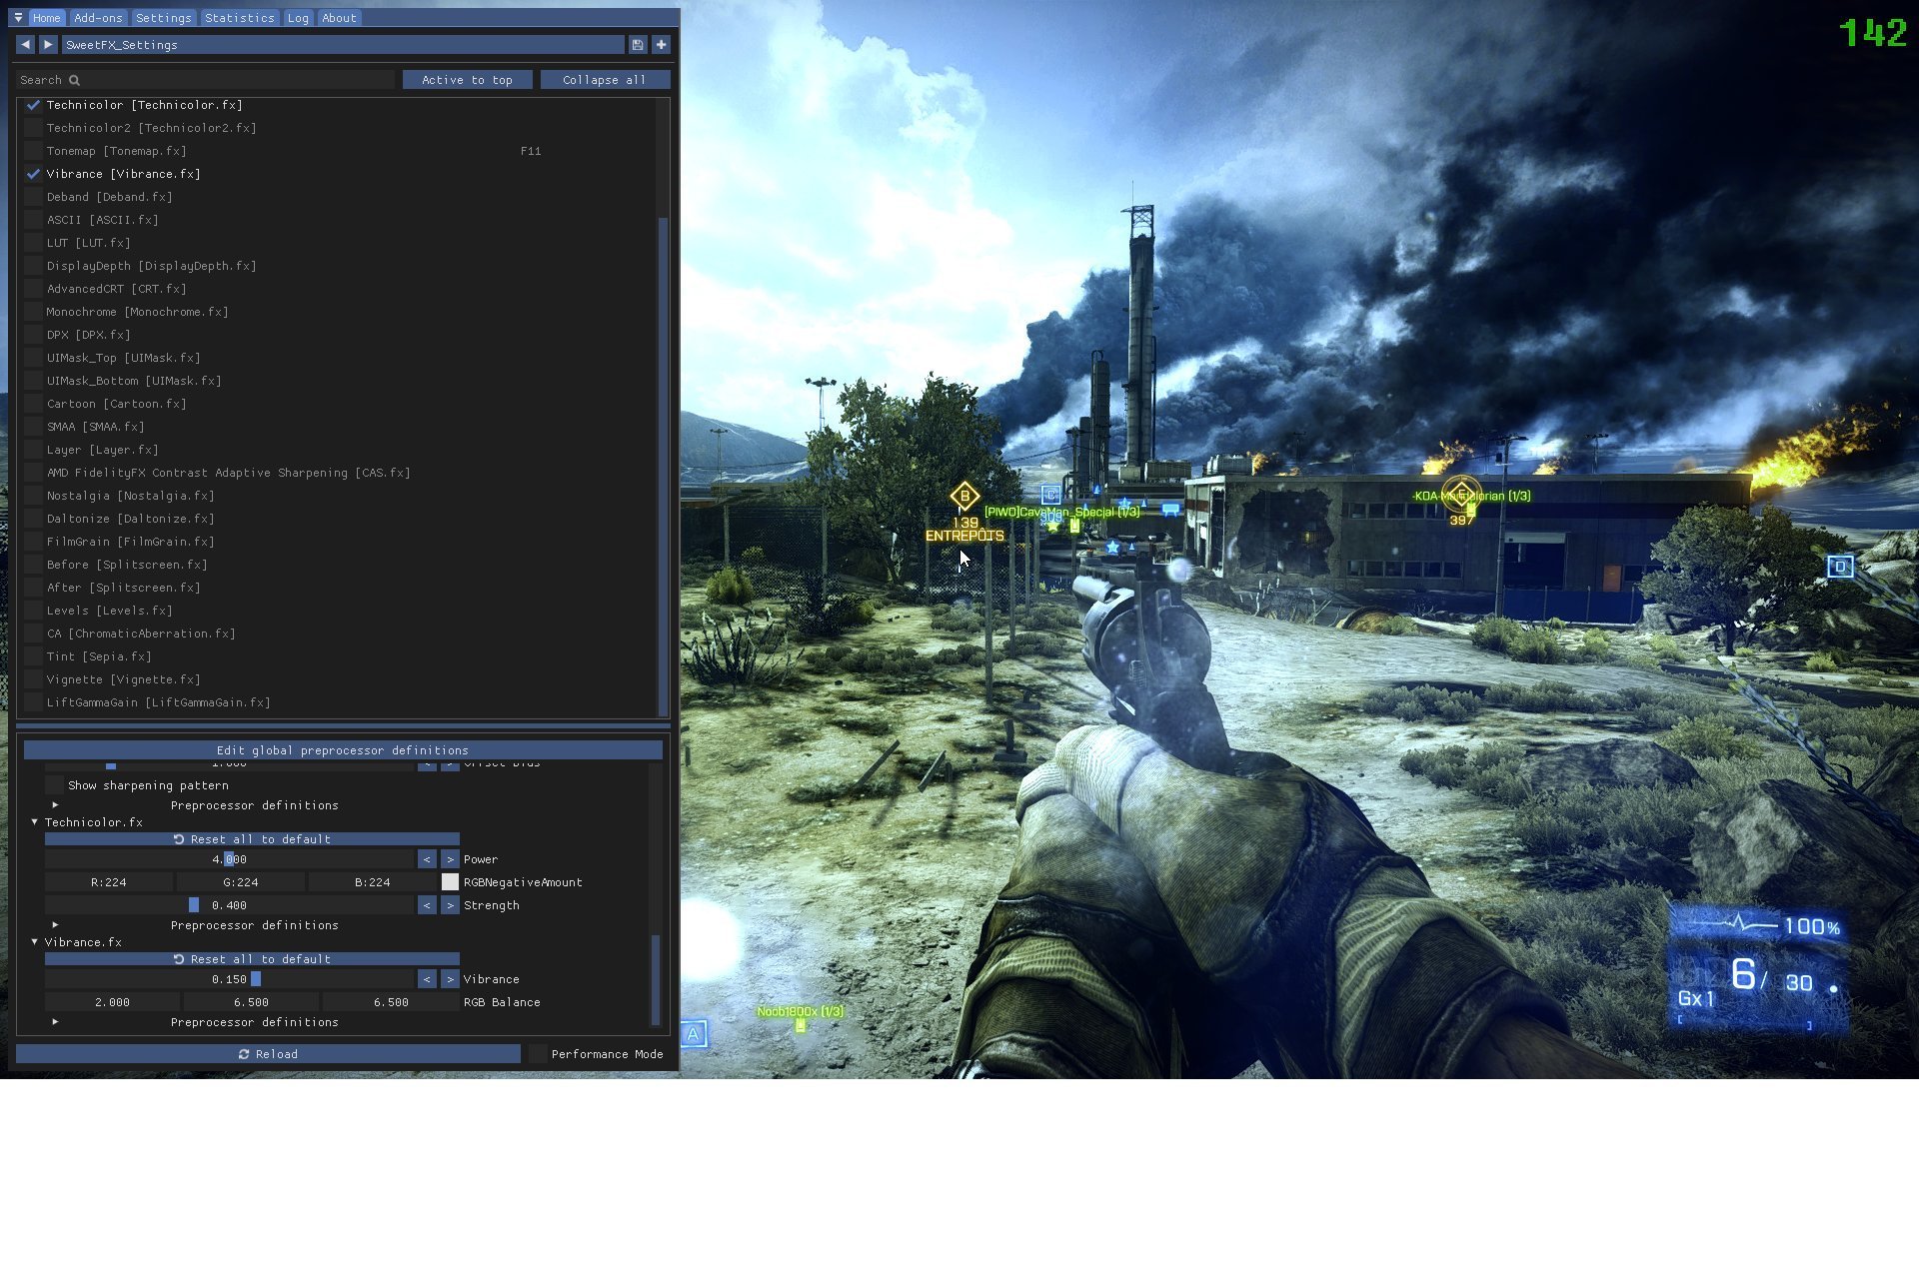Collapse the Technicolor.fx settings section
This screenshot has height=1269, width=1919.
[x=35, y=822]
